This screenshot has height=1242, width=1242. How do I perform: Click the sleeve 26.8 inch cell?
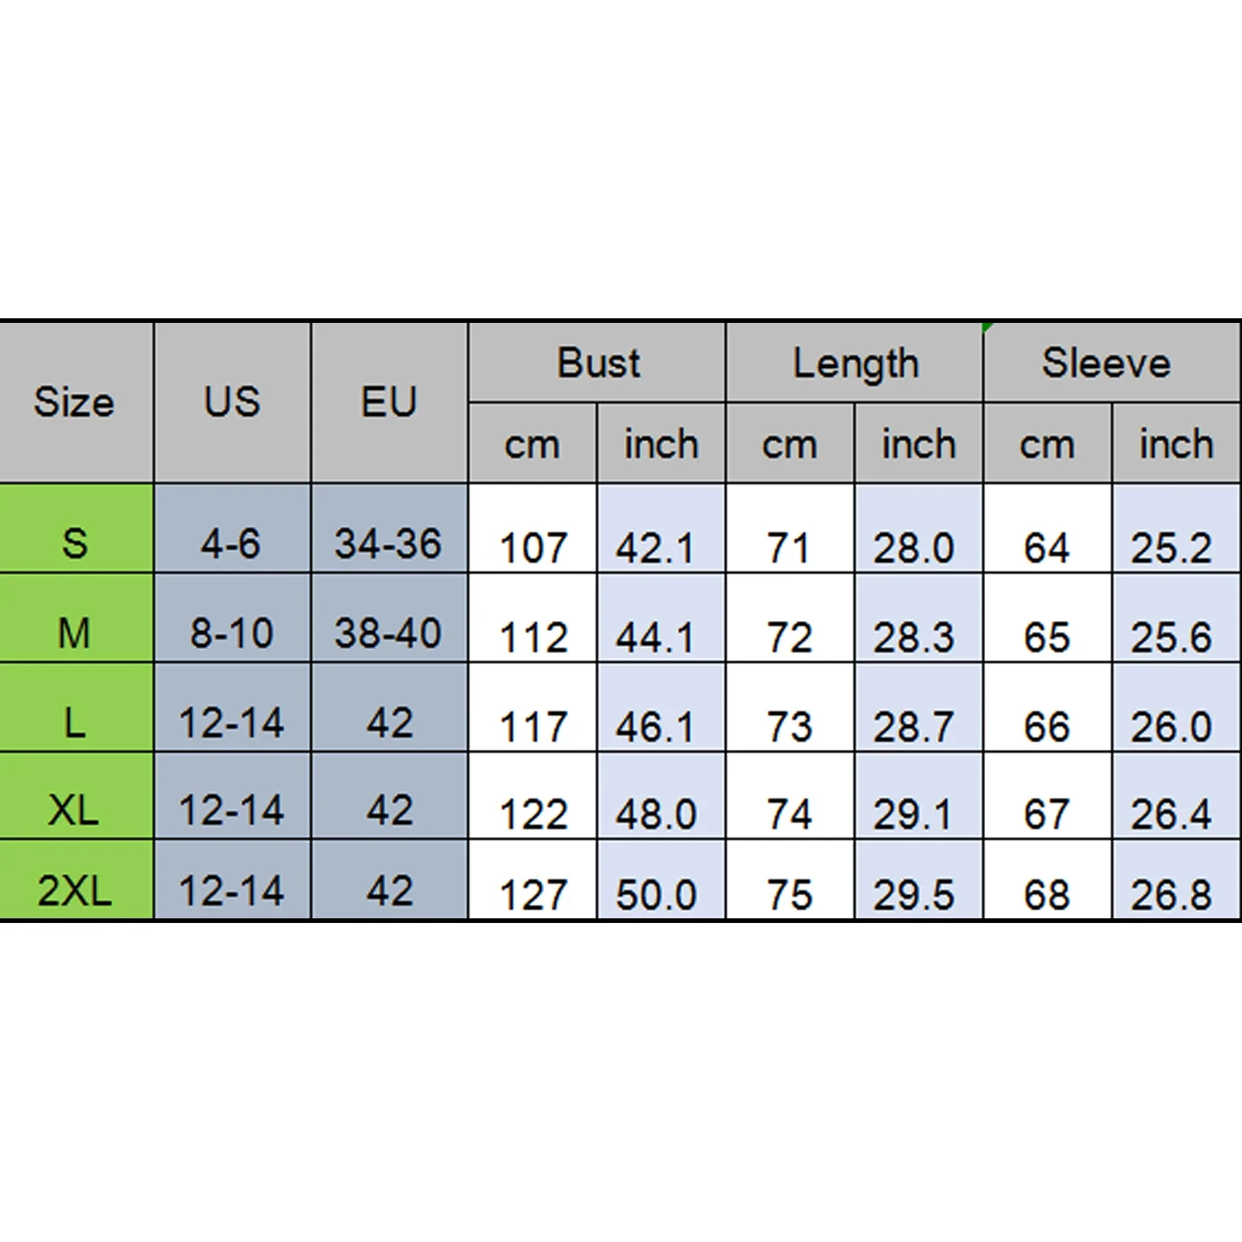pyautogui.click(x=1176, y=879)
